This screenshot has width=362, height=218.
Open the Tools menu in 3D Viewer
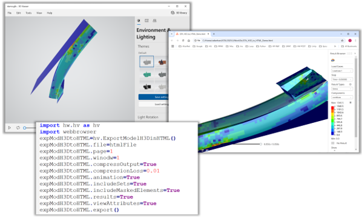click(28, 13)
